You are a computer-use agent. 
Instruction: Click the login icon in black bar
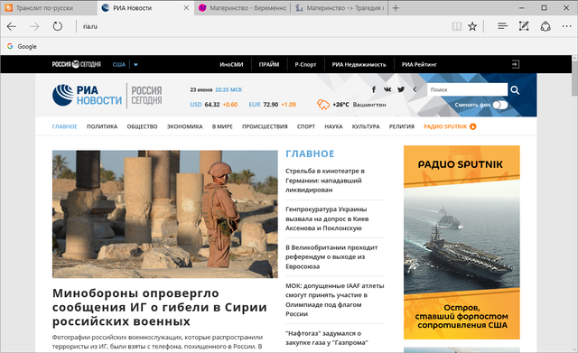516,64
